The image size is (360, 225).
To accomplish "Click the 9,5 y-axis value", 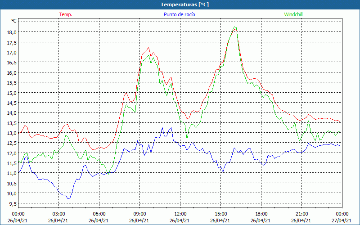I will pos(13,204).
